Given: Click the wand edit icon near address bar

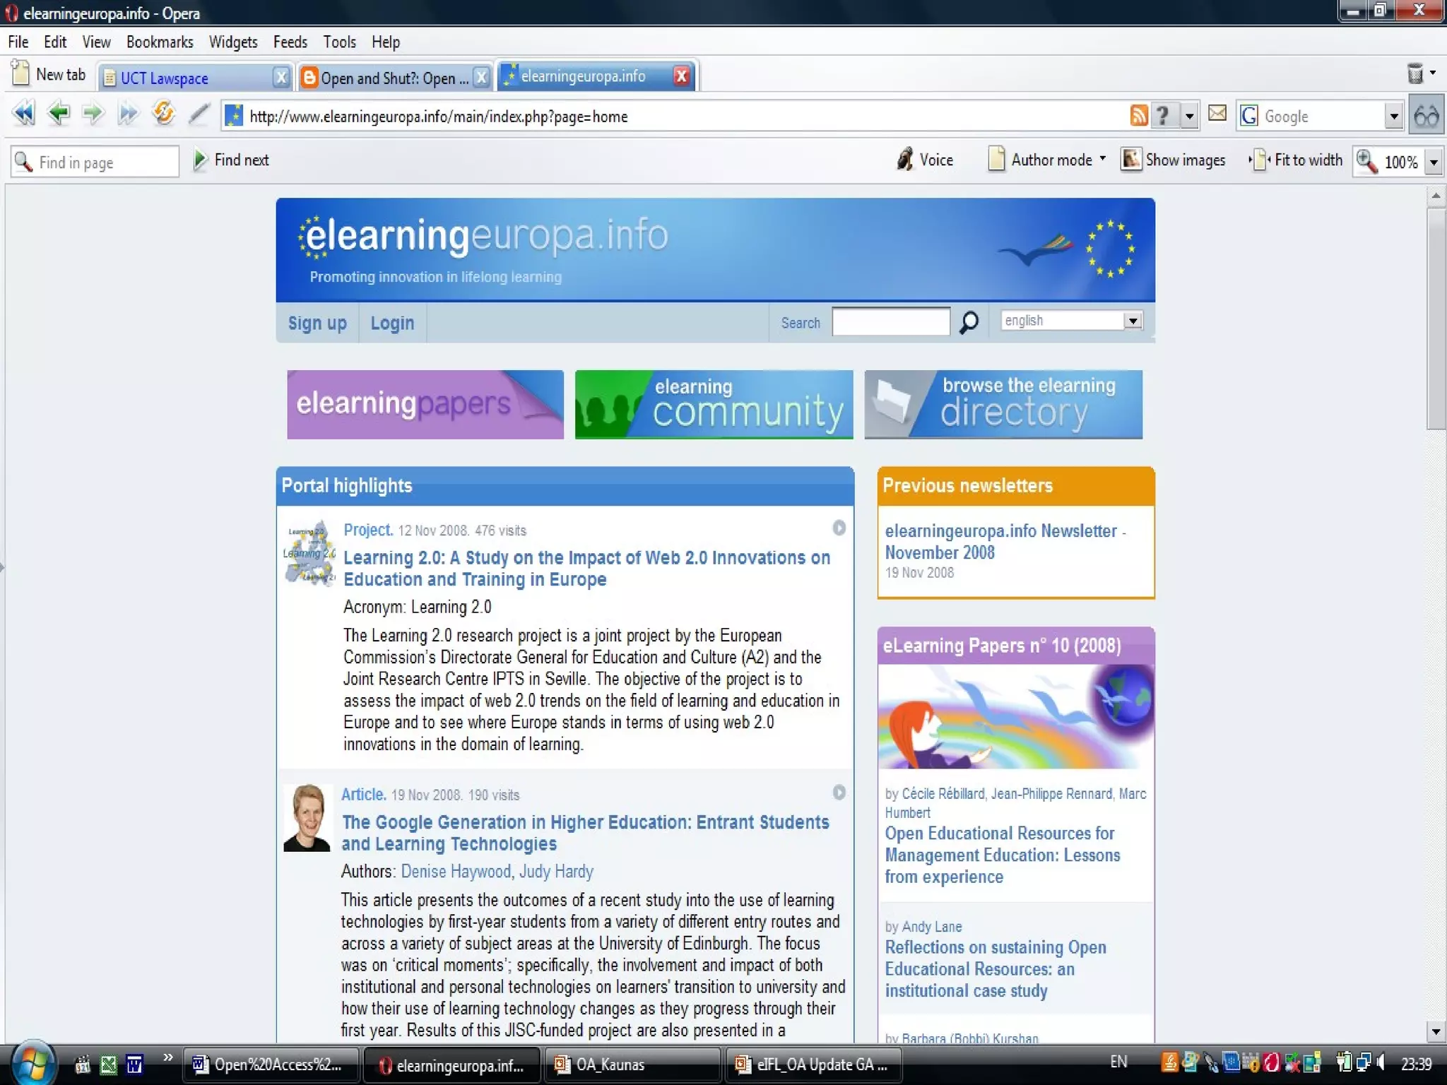Looking at the screenshot, I should (x=199, y=113).
